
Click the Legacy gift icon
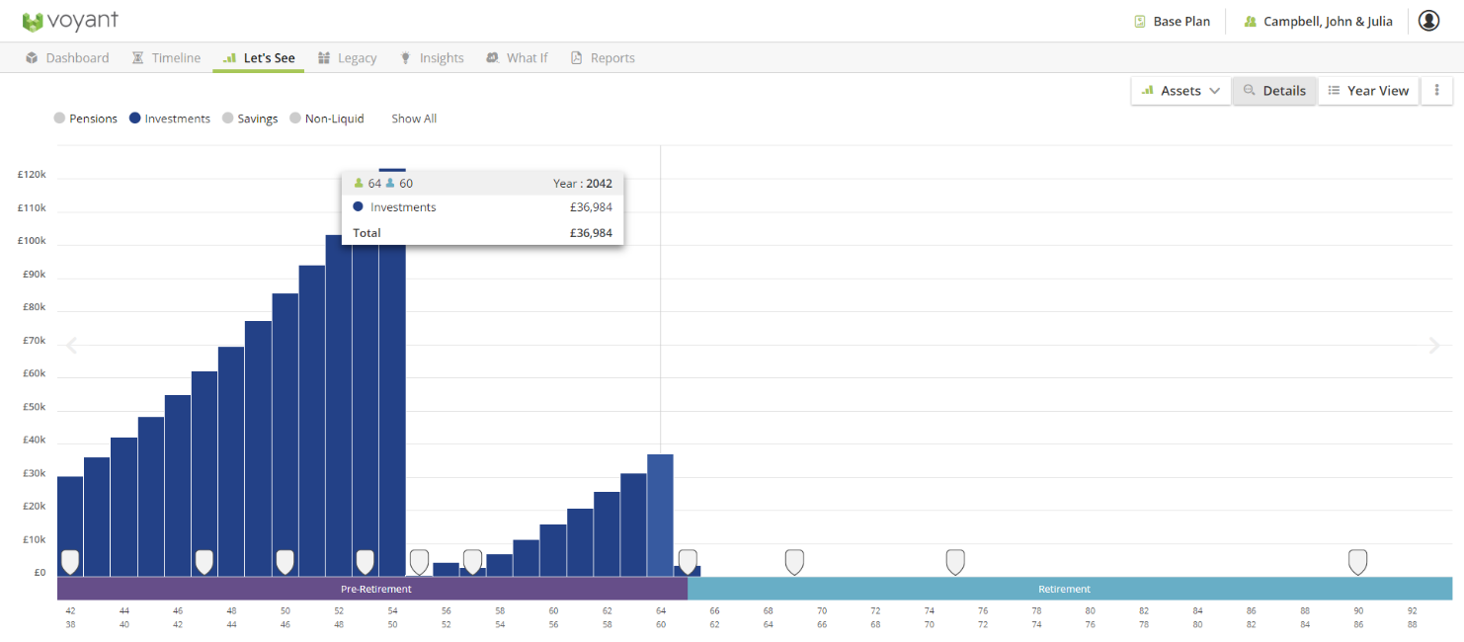324,58
